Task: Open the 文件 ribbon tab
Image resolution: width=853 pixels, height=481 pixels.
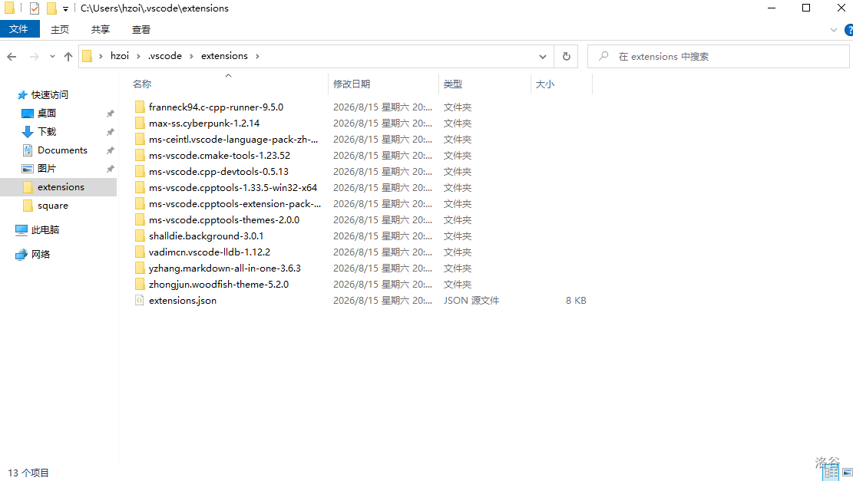Action: (19, 29)
